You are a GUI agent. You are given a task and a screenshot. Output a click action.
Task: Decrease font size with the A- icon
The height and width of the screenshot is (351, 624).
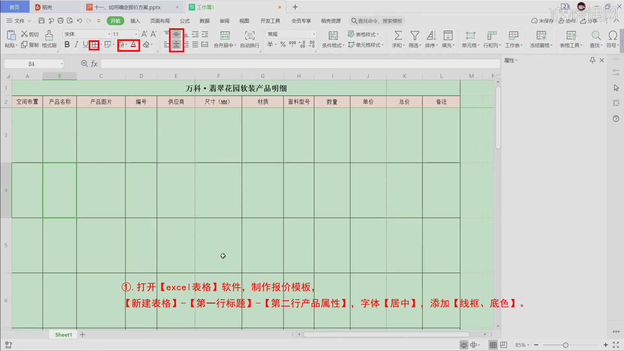point(154,34)
